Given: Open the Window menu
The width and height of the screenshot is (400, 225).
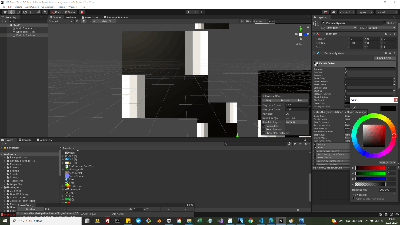Looking at the screenshot, I should 73,7.
